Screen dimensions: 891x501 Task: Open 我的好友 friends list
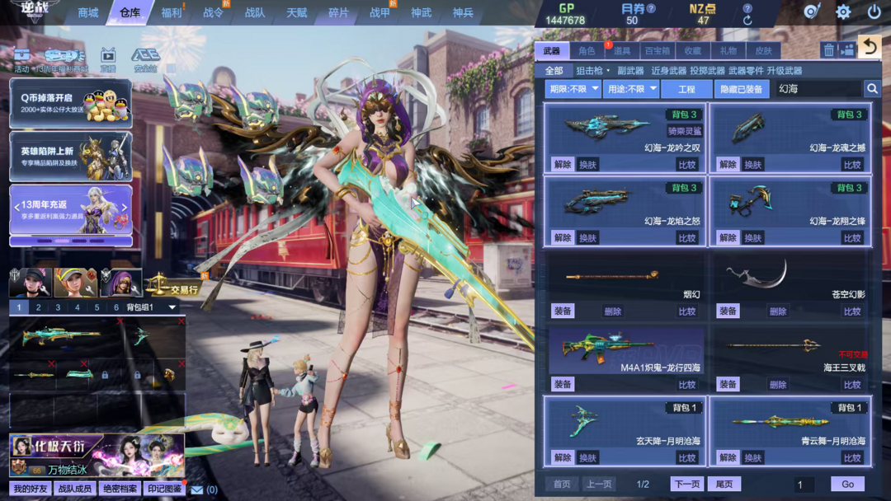(x=31, y=489)
